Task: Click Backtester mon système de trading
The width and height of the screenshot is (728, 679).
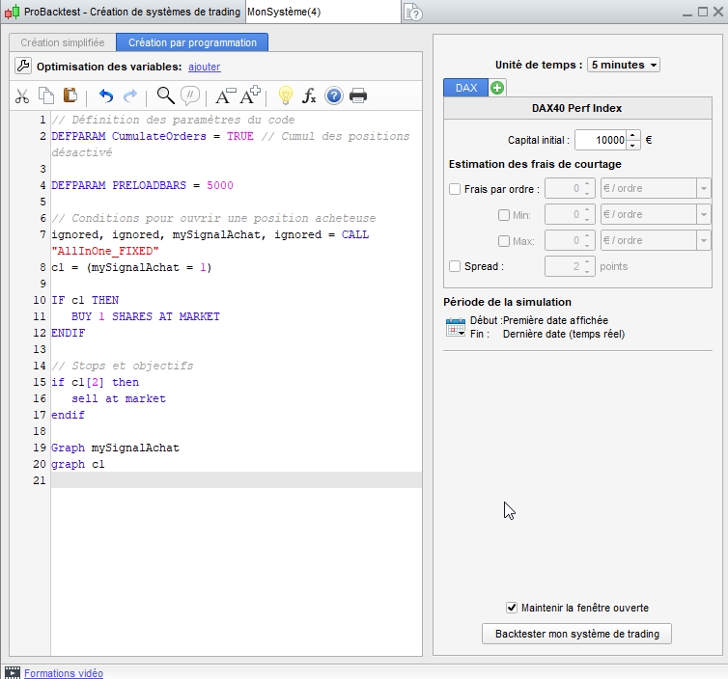Action: click(576, 634)
